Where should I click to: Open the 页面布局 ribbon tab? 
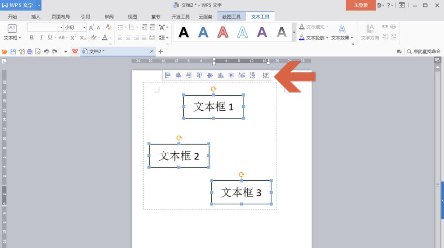coord(60,17)
